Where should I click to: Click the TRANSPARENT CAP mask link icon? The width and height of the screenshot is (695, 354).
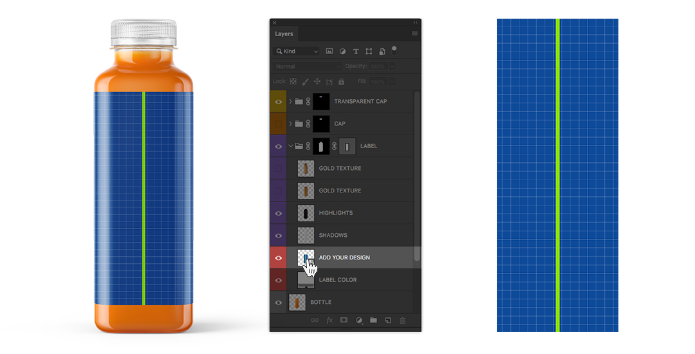click(308, 102)
